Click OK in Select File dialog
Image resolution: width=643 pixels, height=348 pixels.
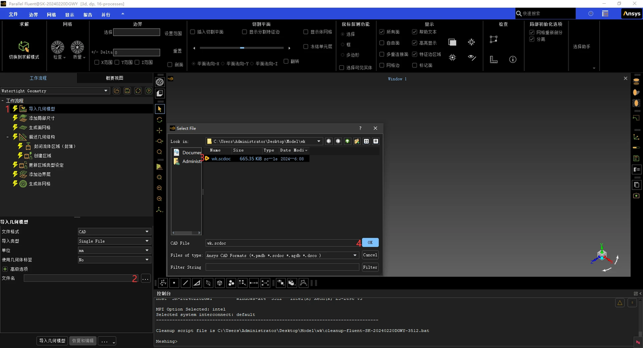370,242
